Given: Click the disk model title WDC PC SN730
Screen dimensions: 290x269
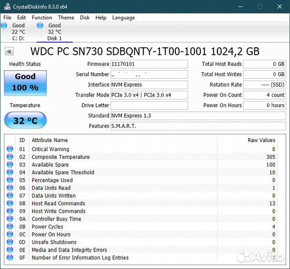Looking at the screenshot, I should click(x=145, y=51).
